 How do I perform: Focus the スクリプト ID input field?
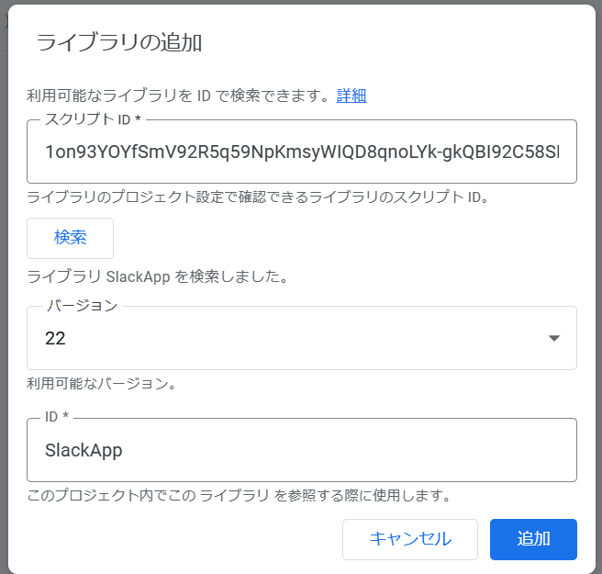coord(302,152)
